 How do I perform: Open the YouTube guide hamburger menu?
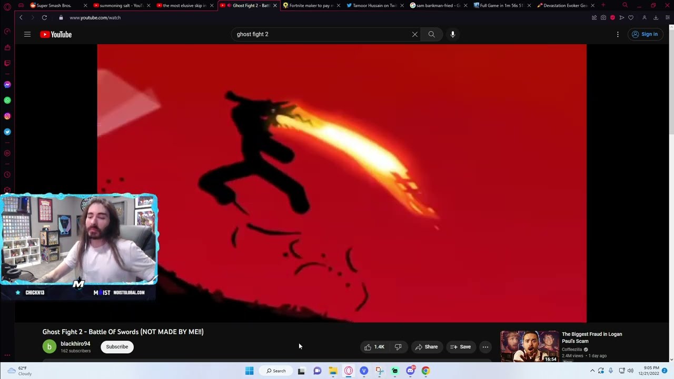tap(27, 34)
